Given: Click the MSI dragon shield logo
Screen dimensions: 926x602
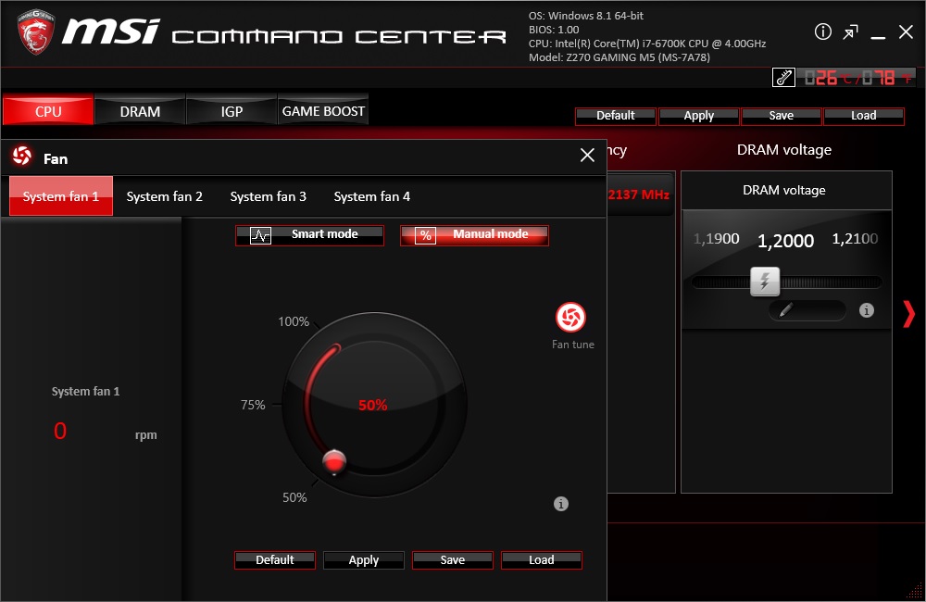Looking at the screenshot, I should tap(35, 31).
